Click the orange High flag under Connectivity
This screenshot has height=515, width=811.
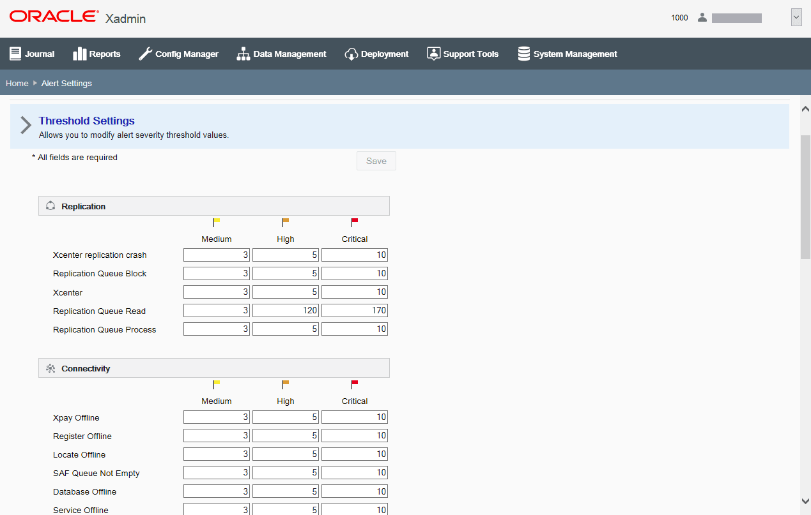pyautogui.click(x=285, y=385)
